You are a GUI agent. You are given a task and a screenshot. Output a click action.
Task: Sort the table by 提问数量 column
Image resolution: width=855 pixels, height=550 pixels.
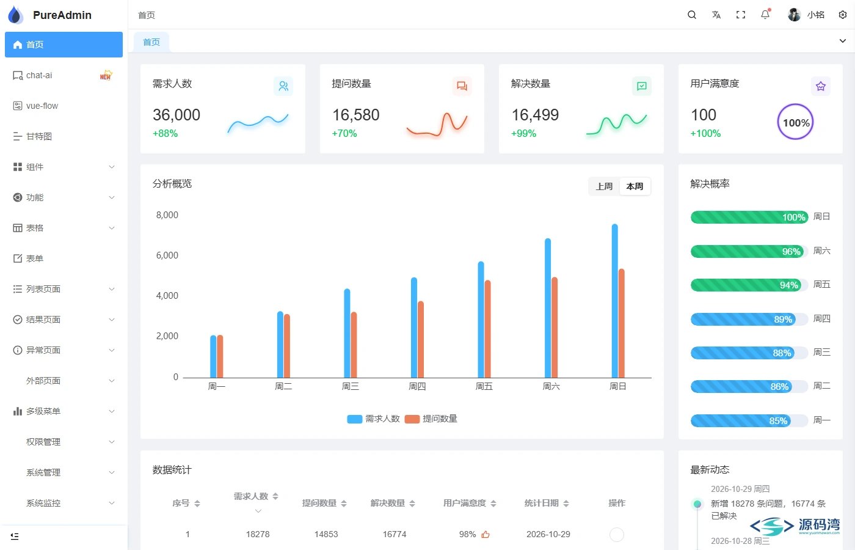pyautogui.click(x=344, y=504)
